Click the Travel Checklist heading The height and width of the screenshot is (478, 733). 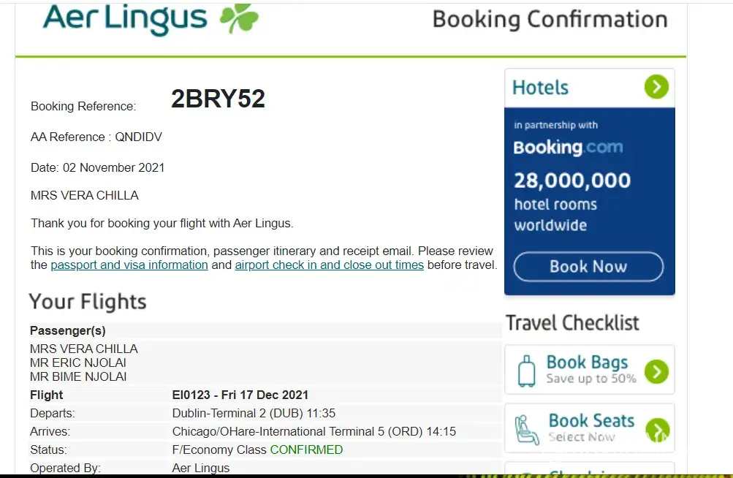point(572,322)
